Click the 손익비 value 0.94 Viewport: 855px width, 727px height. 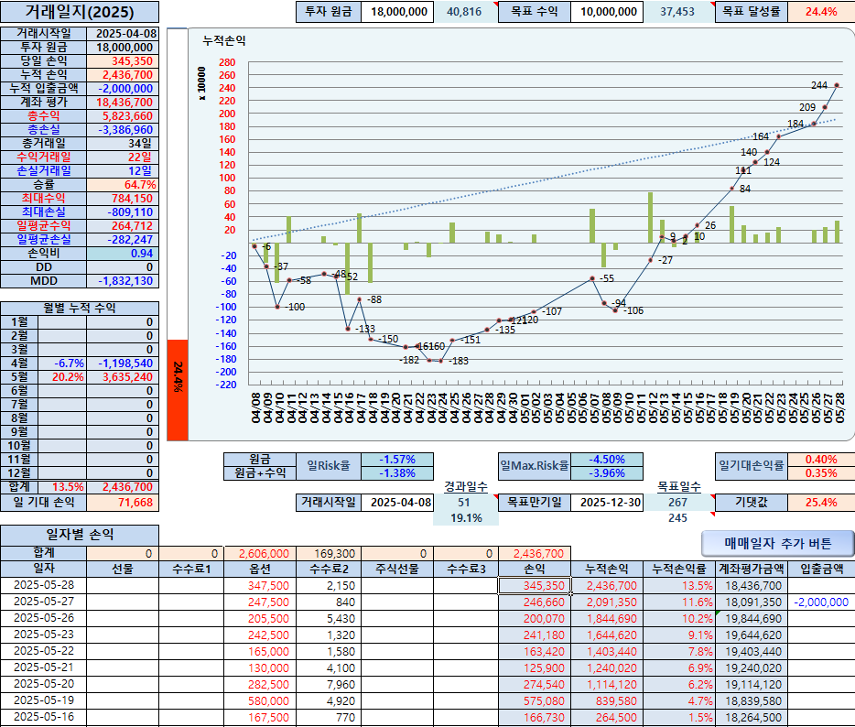pyautogui.click(x=123, y=254)
